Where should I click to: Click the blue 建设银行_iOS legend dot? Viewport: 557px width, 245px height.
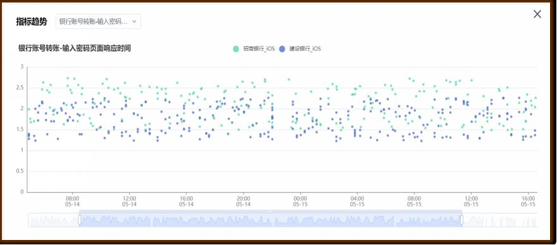(282, 49)
